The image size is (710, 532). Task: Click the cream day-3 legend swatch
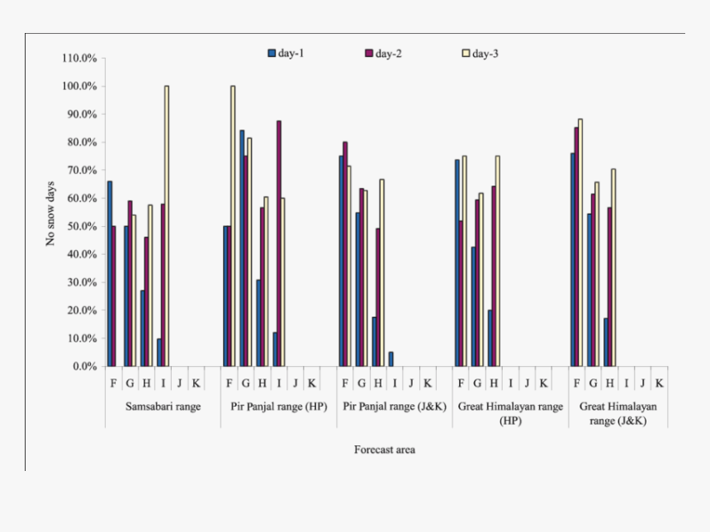[x=466, y=54]
